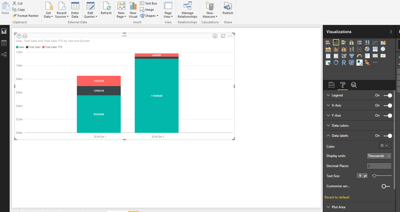Select the scatter chart visualization
This screenshot has width=400, height=212.
359,49
